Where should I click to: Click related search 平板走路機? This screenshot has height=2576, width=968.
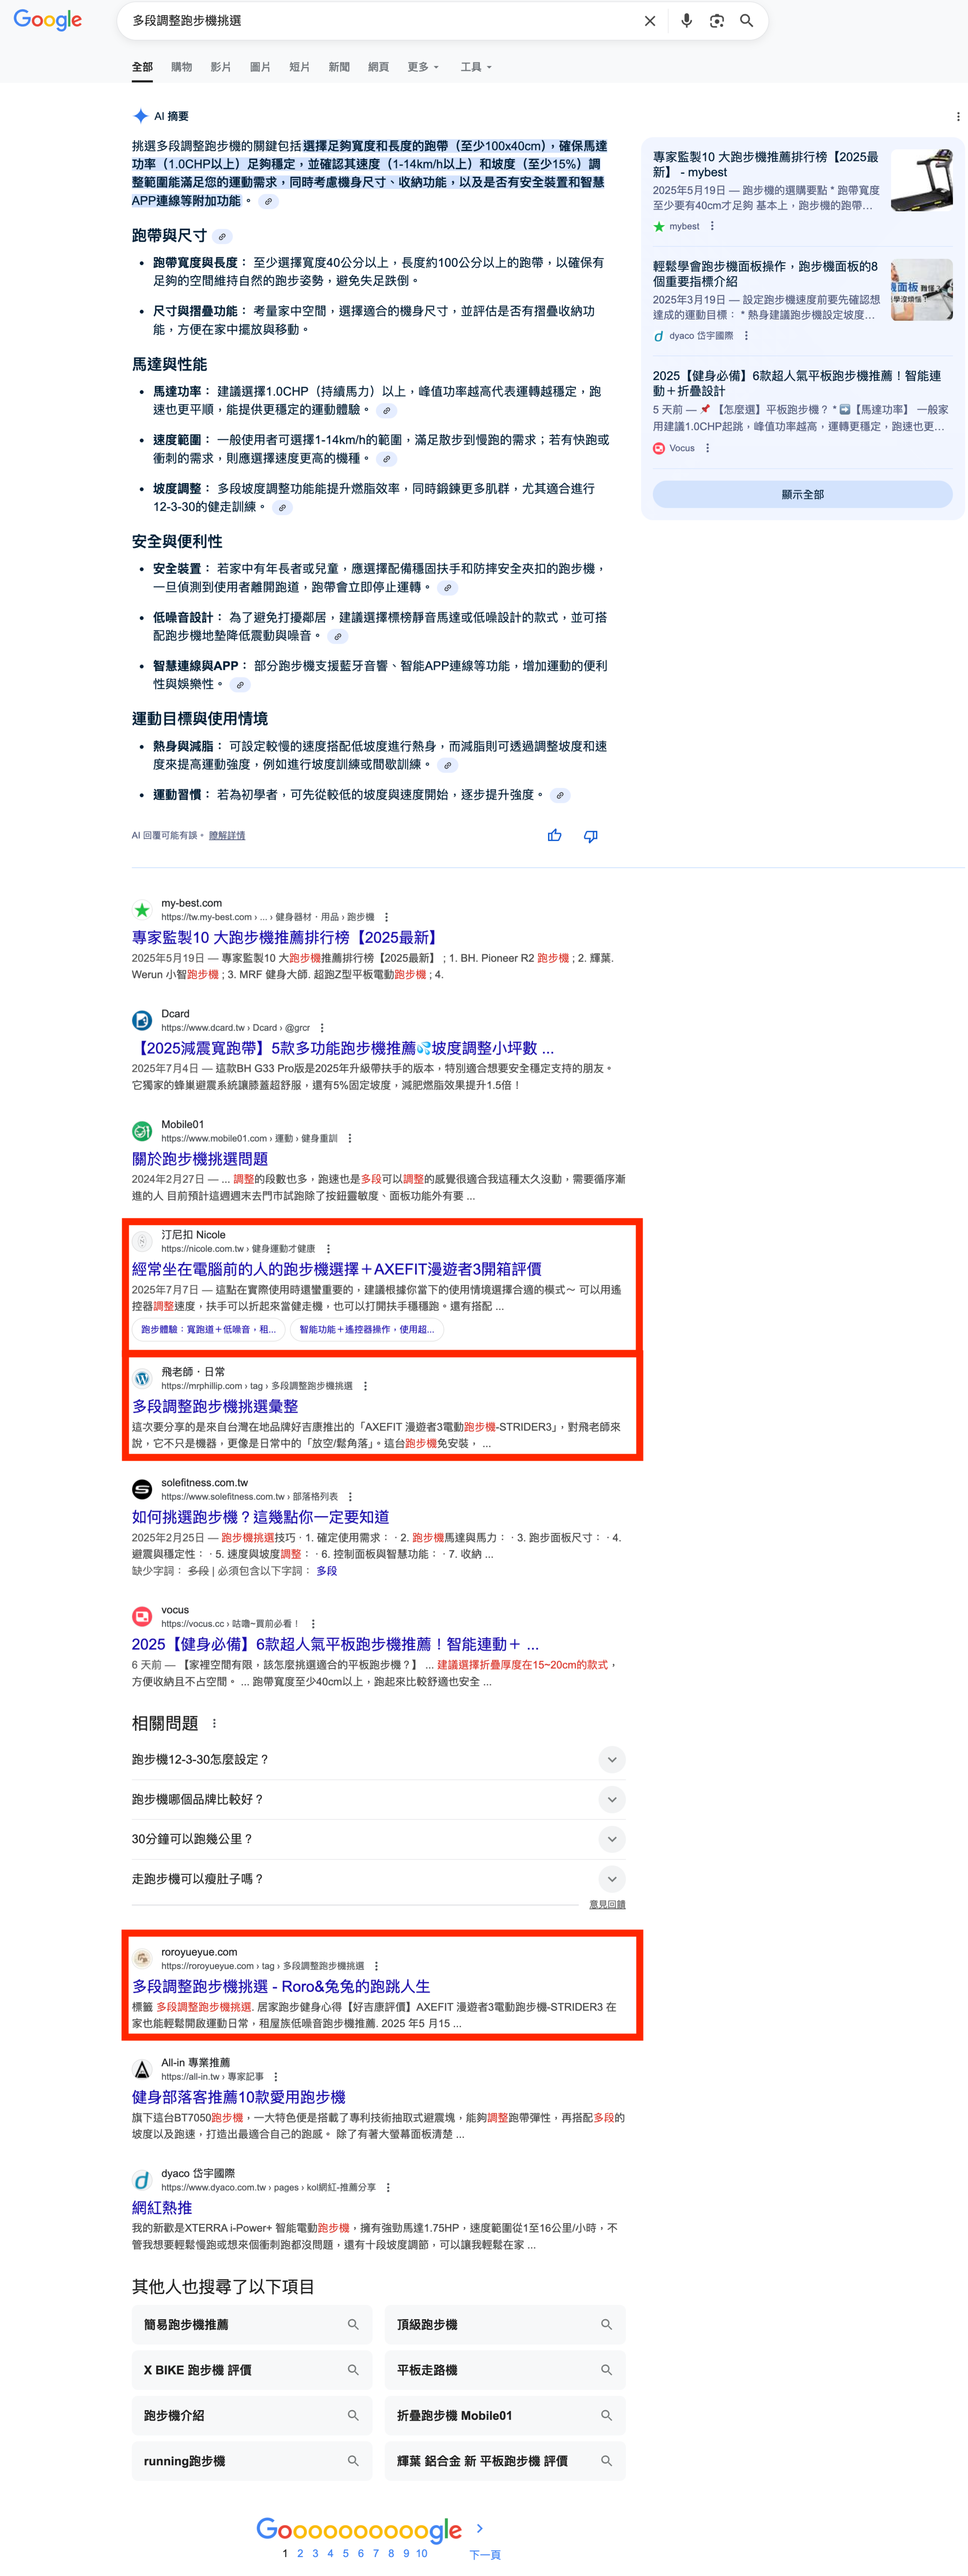[x=504, y=2370]
